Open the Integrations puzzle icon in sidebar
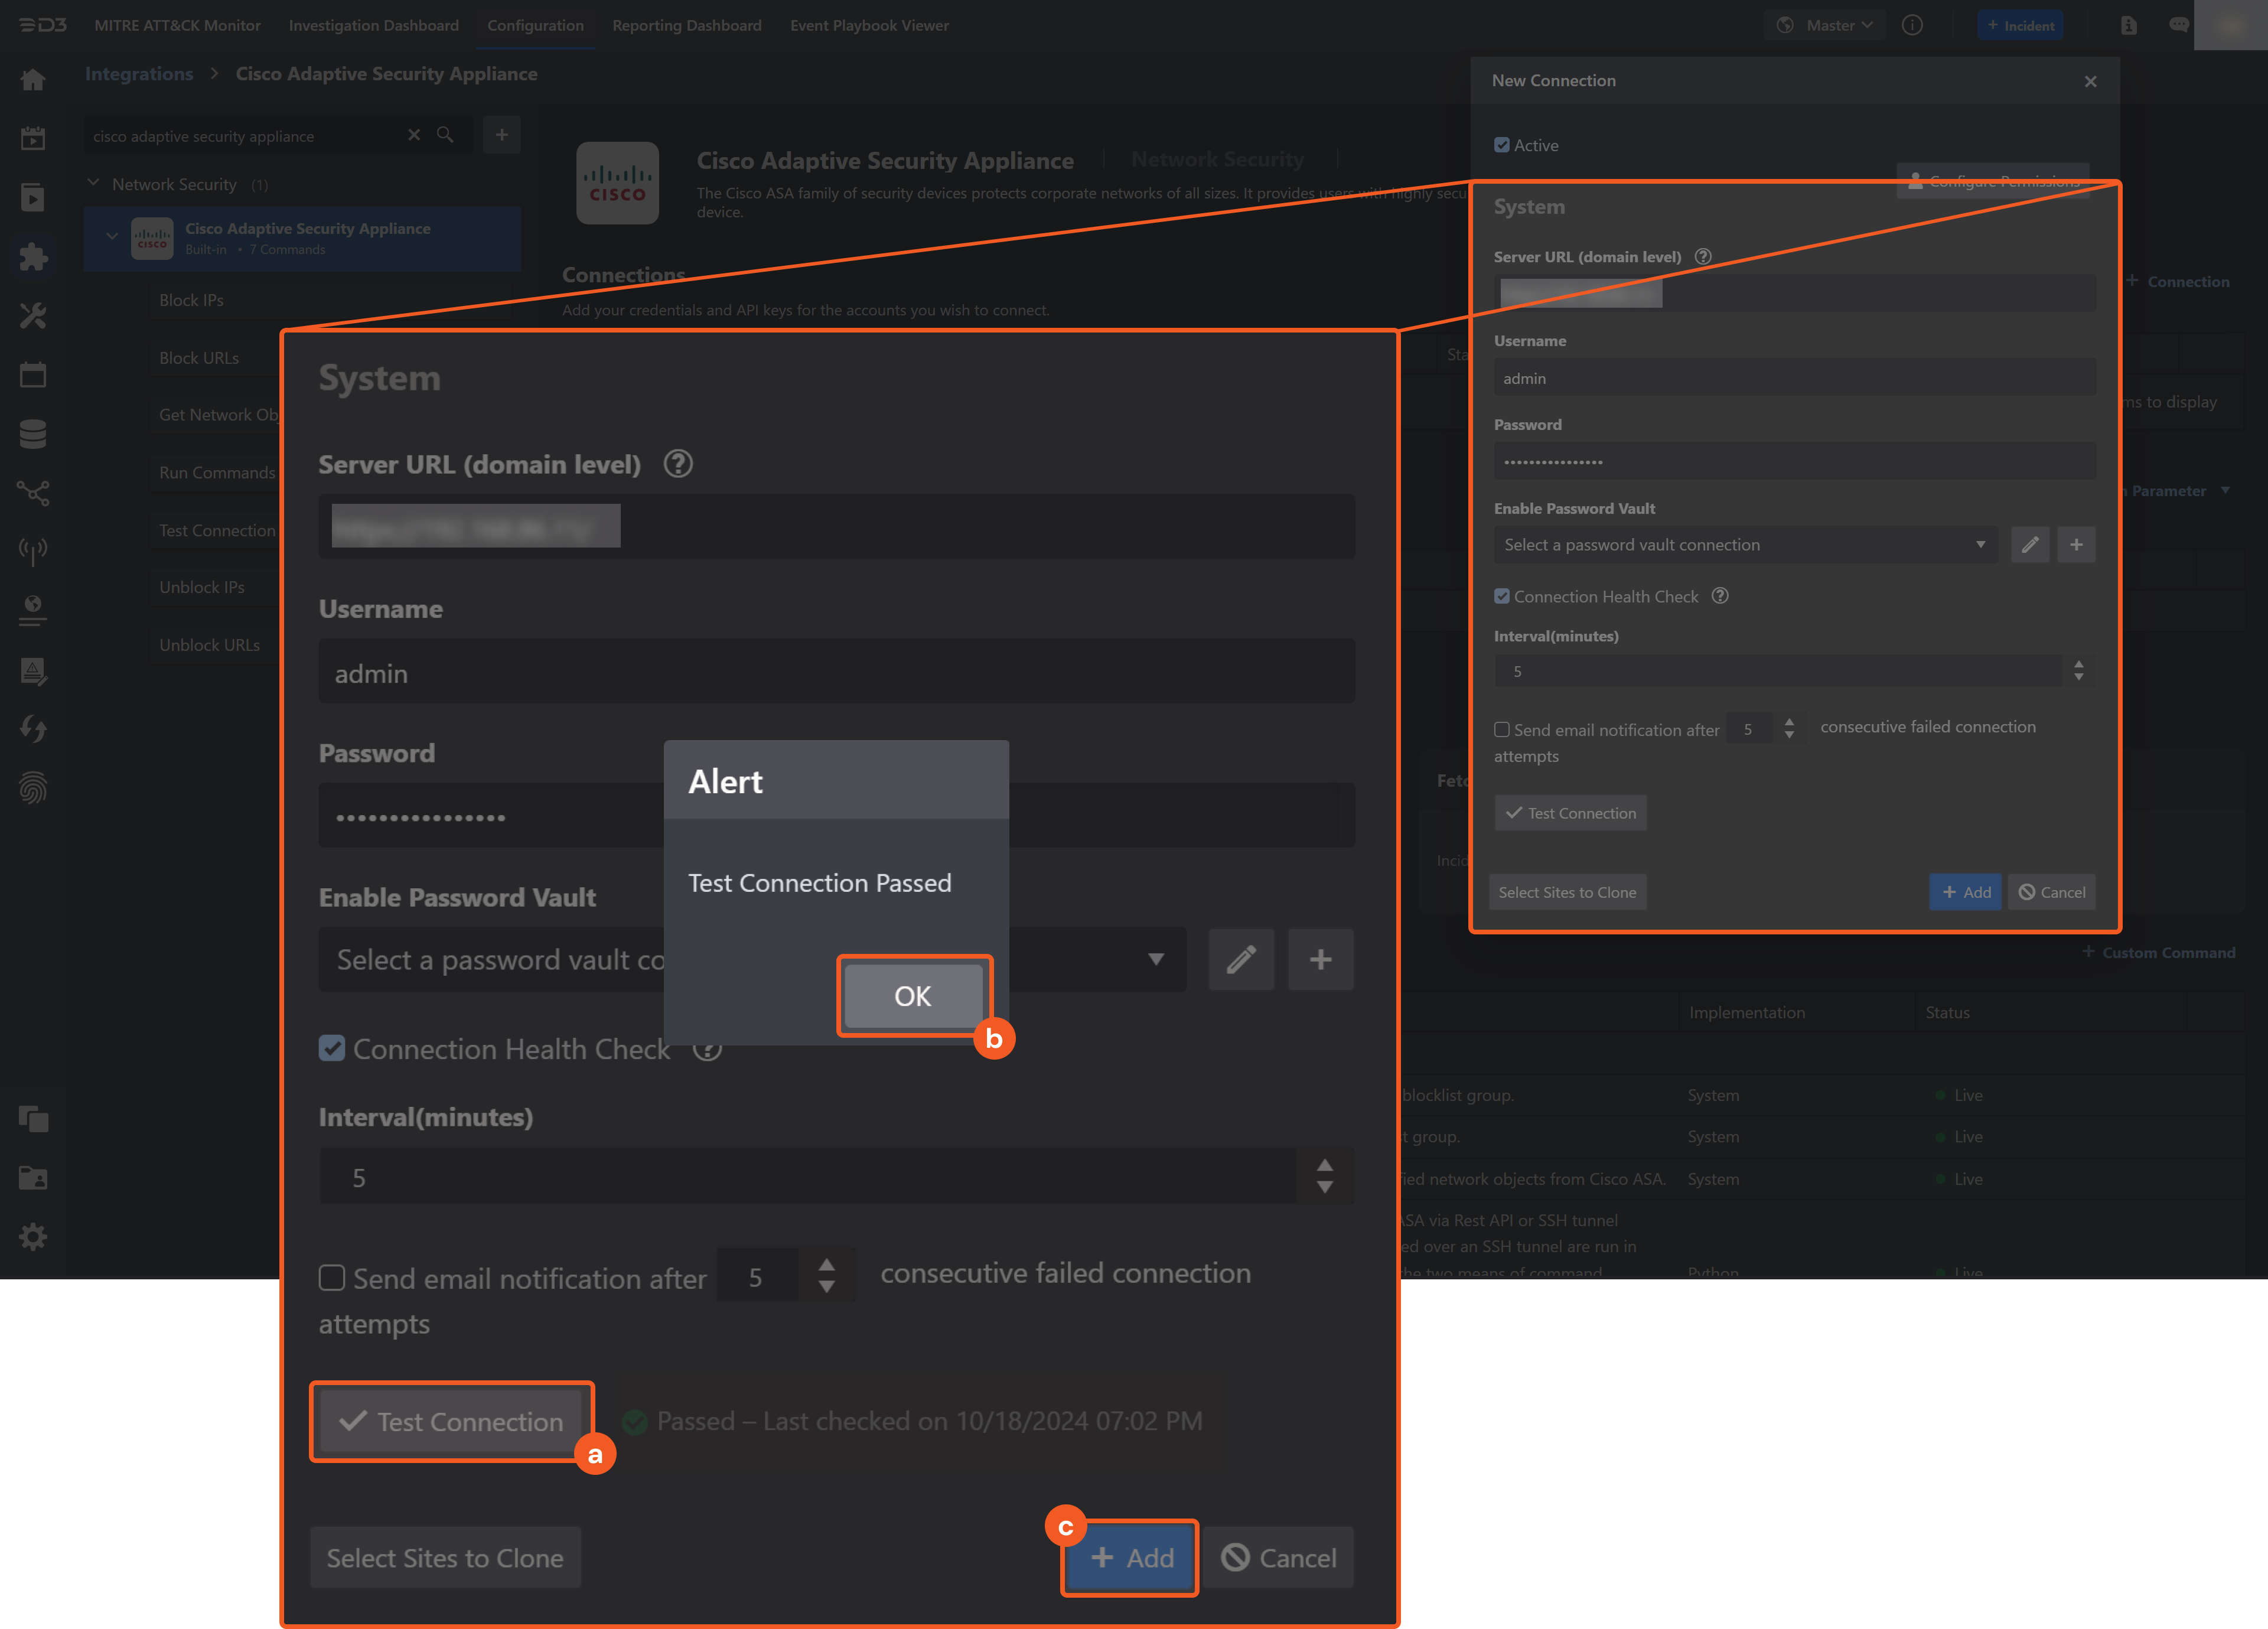This screenshot has height=1629, width=2268. pos(33,257)
